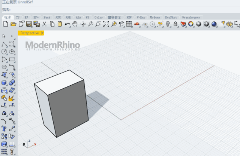Open the KeyShot toolbar tab
240x156 pixels.
coord(171,18)
